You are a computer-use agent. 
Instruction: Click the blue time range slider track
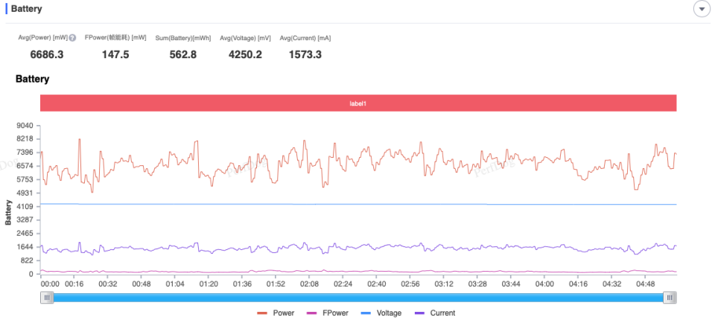(x=358, y=298)
